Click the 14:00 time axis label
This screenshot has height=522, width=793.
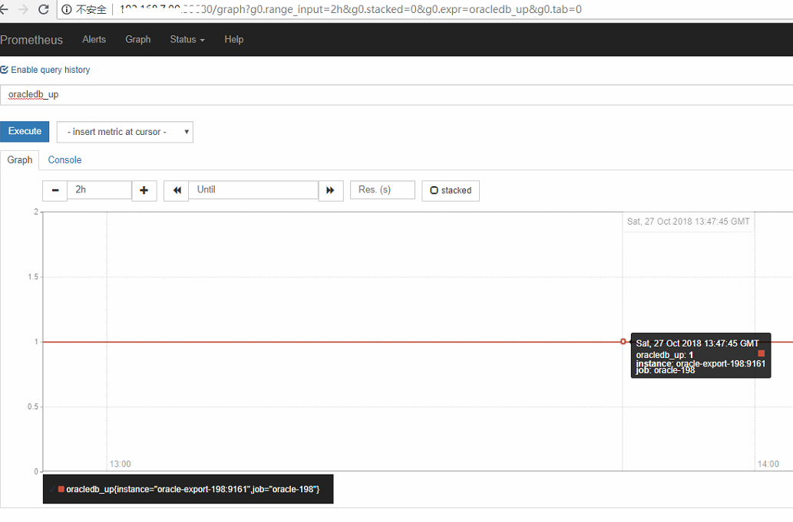pos(768,464)
